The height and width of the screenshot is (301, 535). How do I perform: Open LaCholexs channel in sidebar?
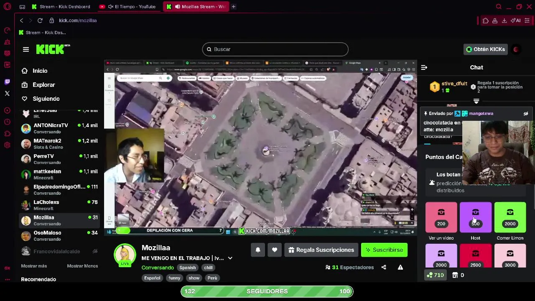59,205
